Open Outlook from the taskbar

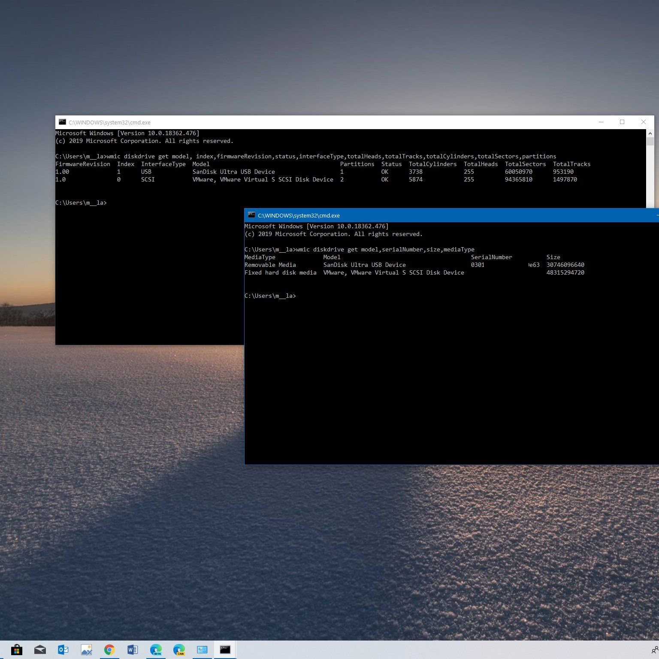point(63,650)
